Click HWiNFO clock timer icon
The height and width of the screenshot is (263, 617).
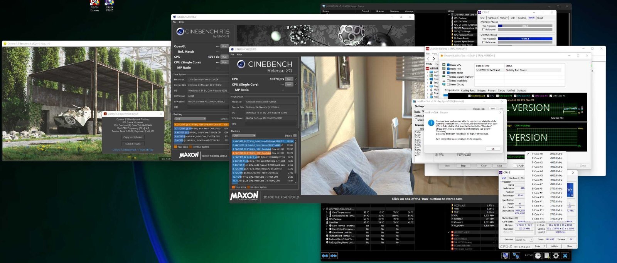coord(538,256)
